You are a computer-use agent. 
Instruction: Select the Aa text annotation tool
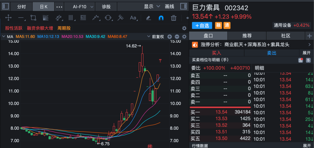coord(133,18)
